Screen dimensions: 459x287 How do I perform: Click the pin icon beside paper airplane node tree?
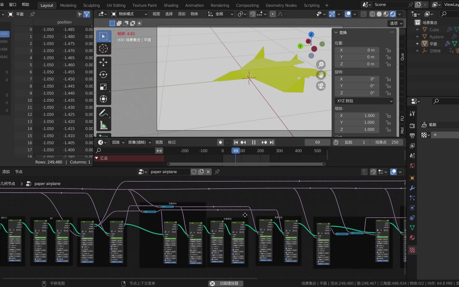[x=217, y=172]
